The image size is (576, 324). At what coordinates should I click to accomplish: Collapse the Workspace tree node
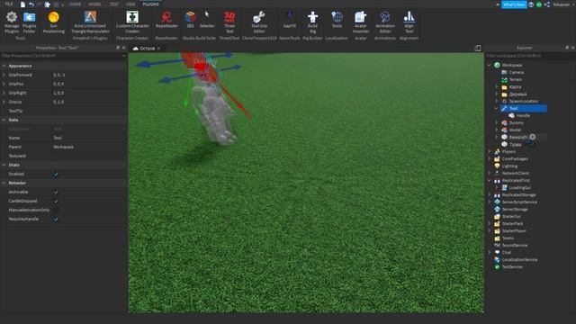point(489,65)
